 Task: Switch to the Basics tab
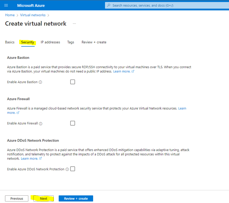coord(10,42)
